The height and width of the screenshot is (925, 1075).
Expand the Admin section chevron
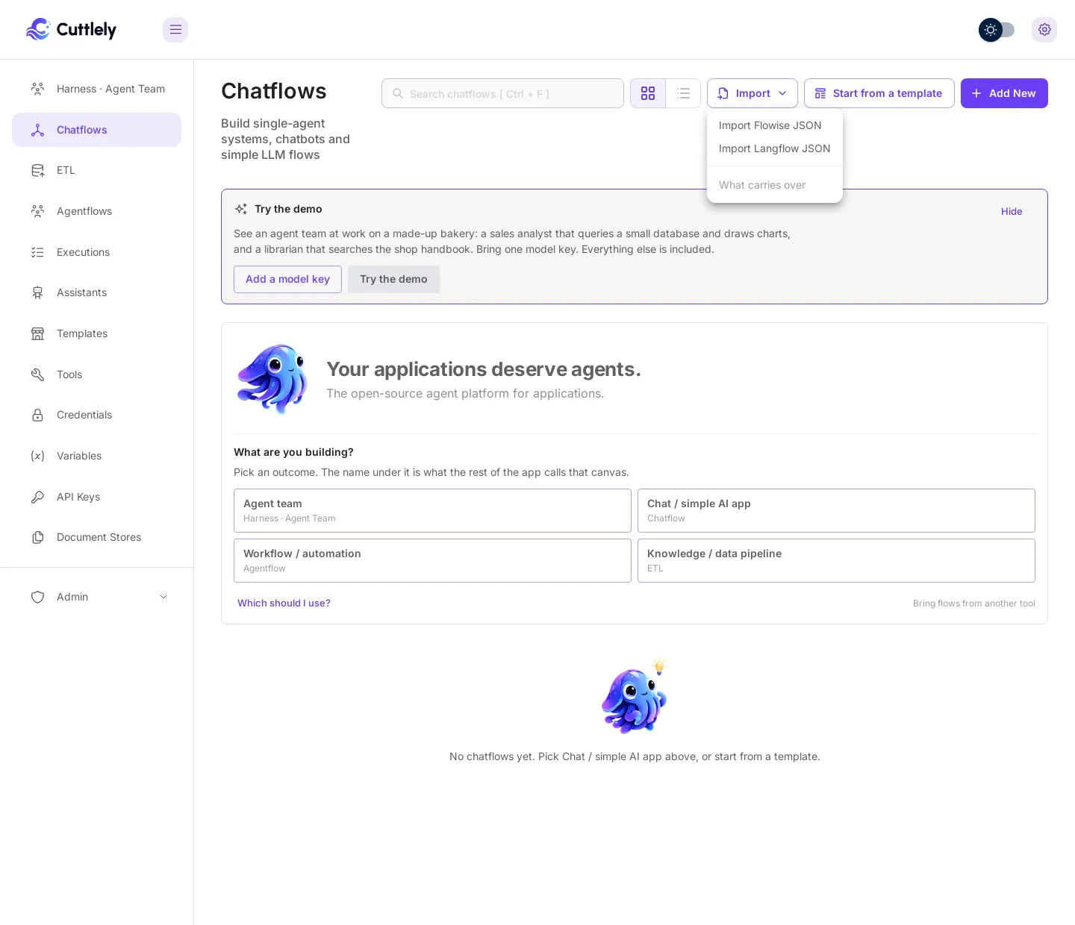pyautogui.click(x=163, y=597)
